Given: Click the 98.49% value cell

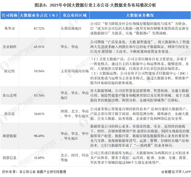Looking at the screenshot, I should click(39, 136).
